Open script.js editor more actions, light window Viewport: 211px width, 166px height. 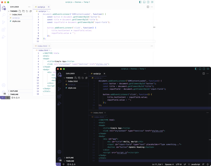(x=152, y=7)
